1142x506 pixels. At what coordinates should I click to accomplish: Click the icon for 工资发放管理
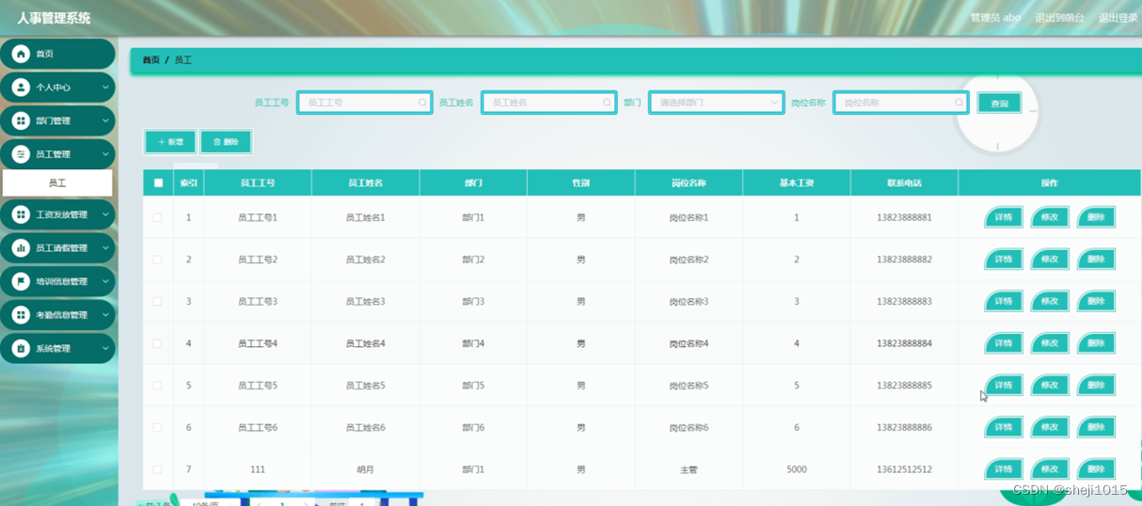21,214
